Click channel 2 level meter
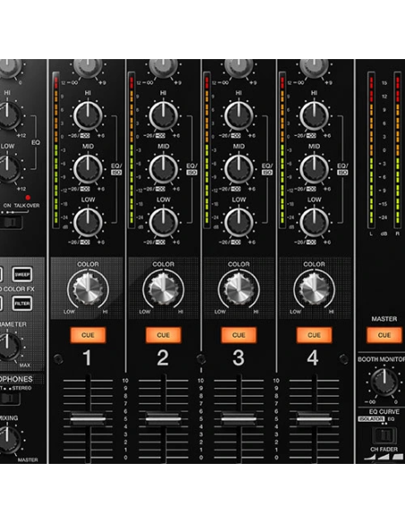The image size is (405, 523). coord(132,150)
